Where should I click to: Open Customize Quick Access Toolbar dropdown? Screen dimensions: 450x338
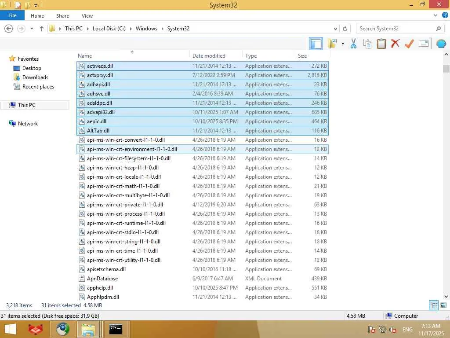(x=36, y=5)
